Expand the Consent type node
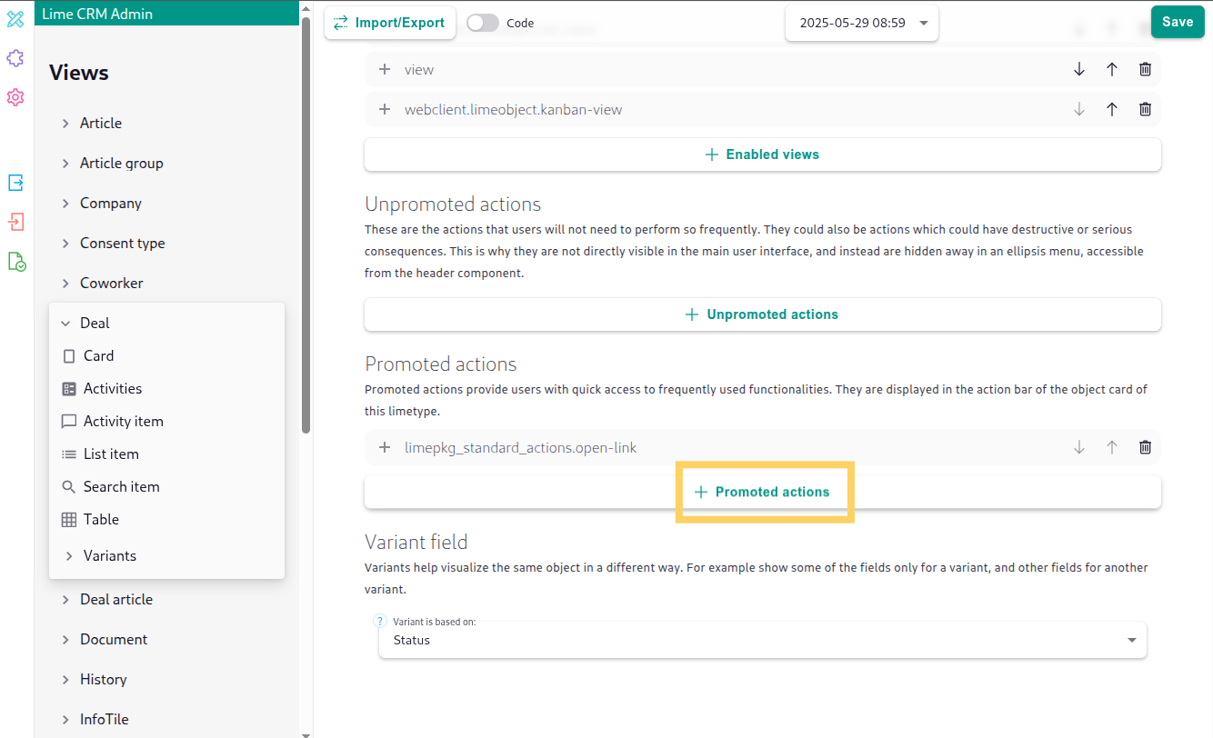Image resolution: width=1213 pixels, height=738 pixels. point(65,243)
